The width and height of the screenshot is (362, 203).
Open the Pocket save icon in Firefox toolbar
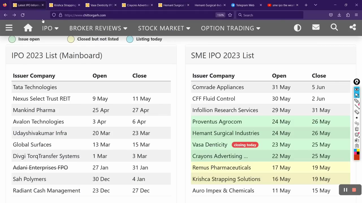pos(331,15)
